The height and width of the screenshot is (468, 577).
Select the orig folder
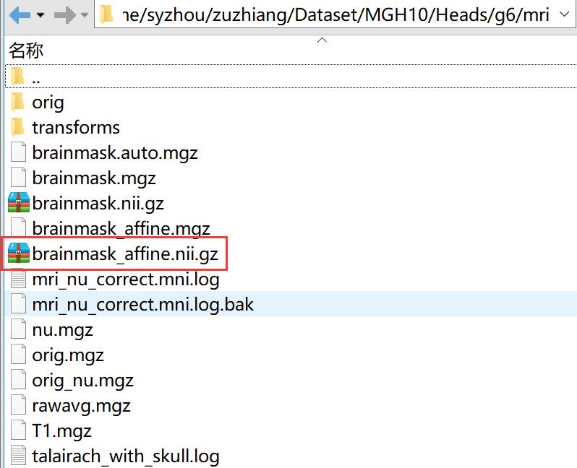tap(48, 103)
